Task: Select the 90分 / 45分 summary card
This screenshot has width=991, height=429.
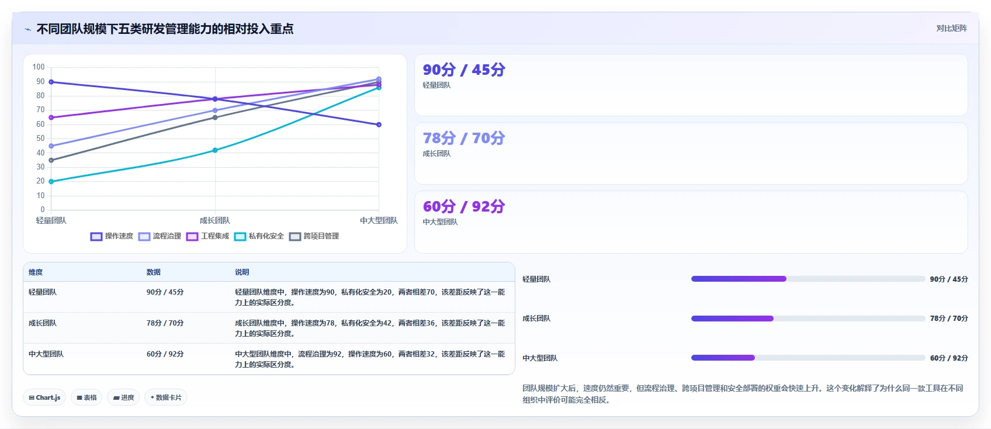Action: pos(691,85)
